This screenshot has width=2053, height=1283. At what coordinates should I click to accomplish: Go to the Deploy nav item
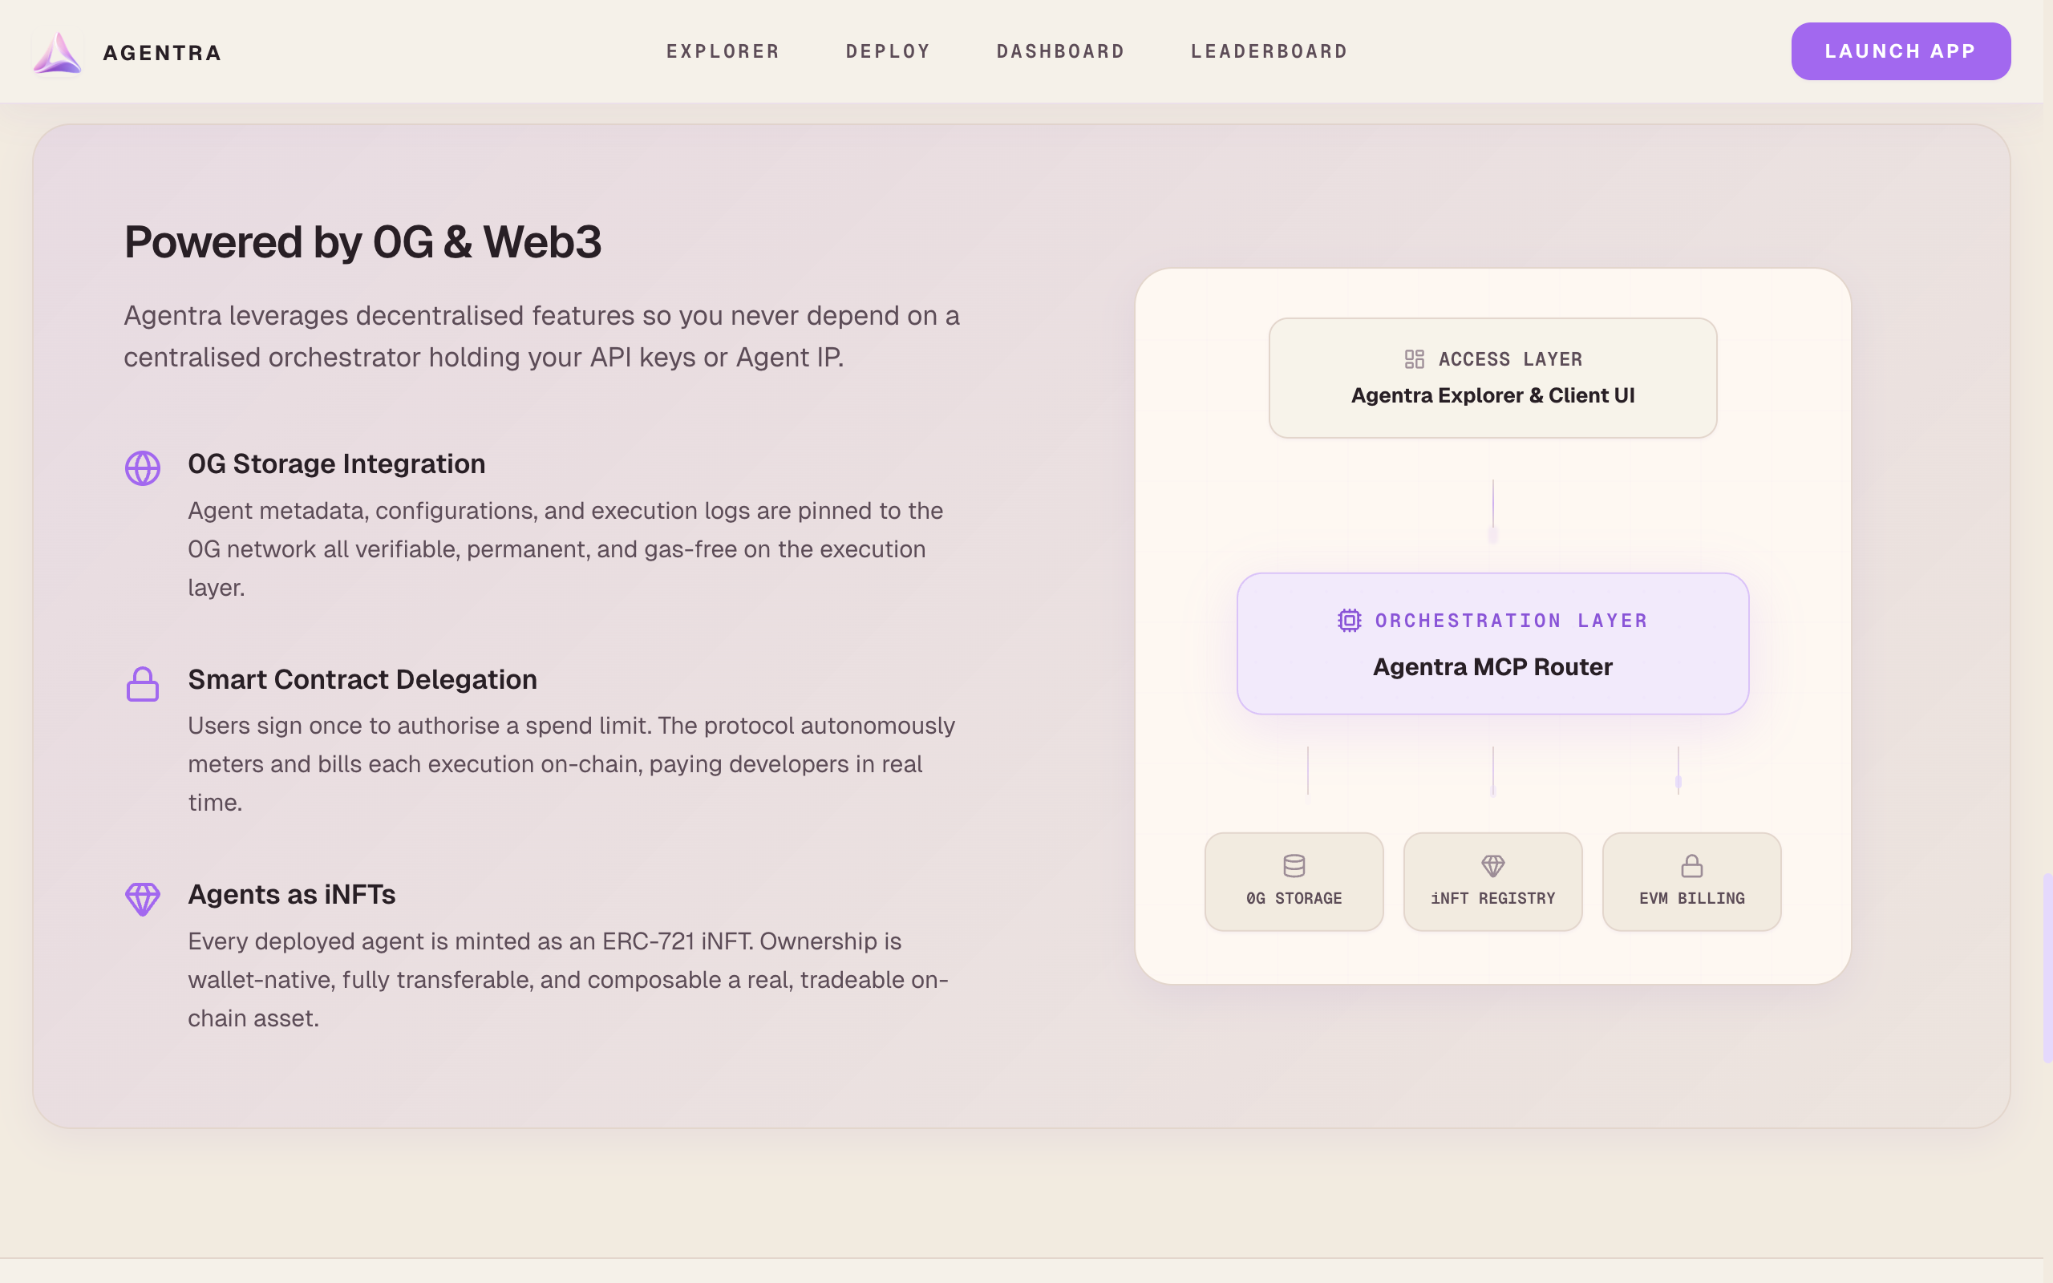coord(889,52)
